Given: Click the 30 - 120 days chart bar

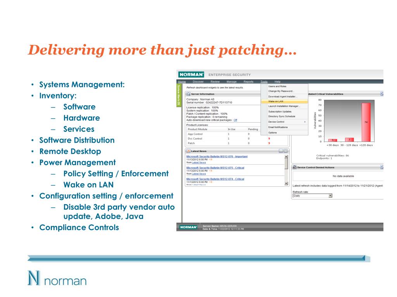Looking at the screenshot, I should (349, 140).
